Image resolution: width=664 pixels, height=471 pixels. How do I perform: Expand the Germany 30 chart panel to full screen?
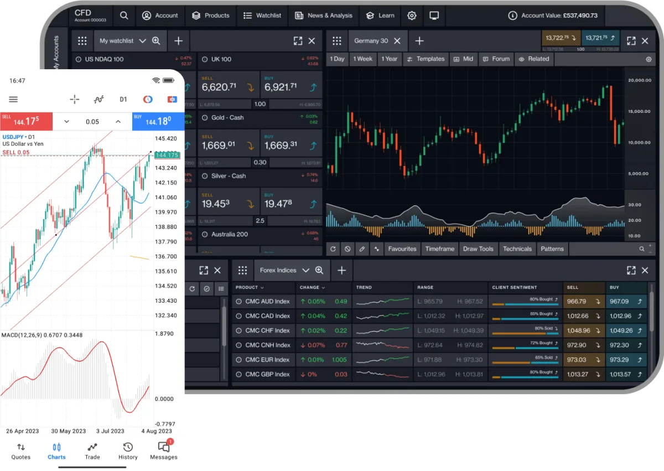631,41
